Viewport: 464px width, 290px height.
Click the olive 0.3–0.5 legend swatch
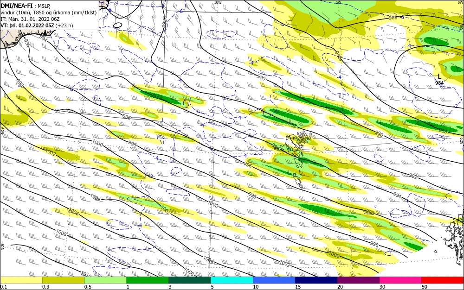(x=63, y=280)
